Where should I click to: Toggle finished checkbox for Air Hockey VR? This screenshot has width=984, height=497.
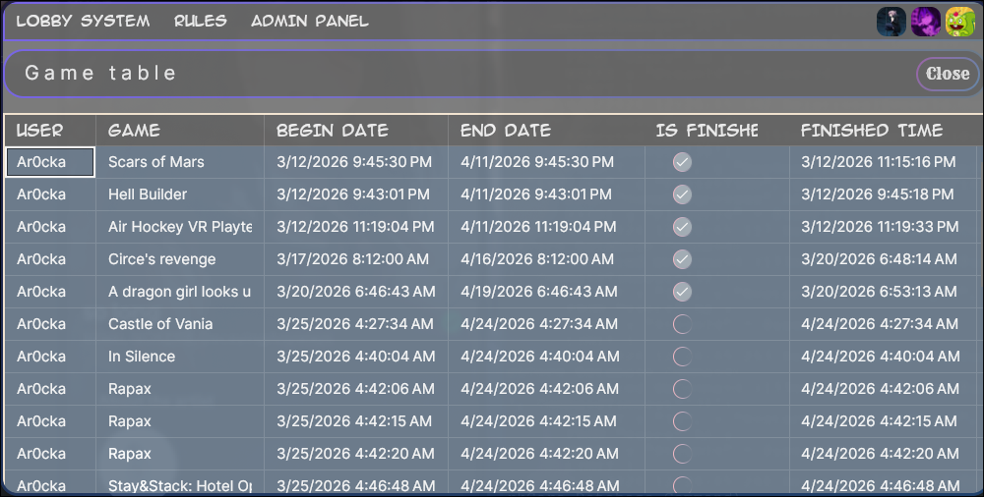pos(682,227)
